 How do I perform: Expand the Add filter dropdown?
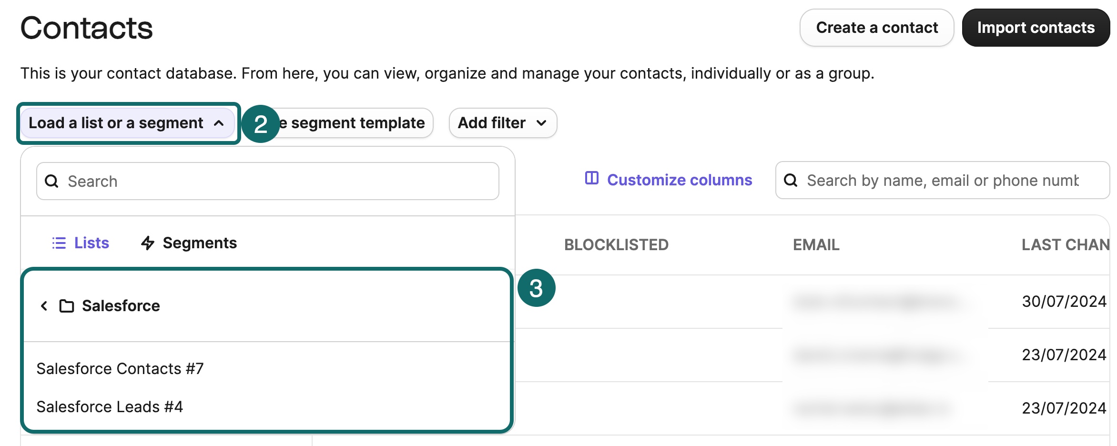503,123
